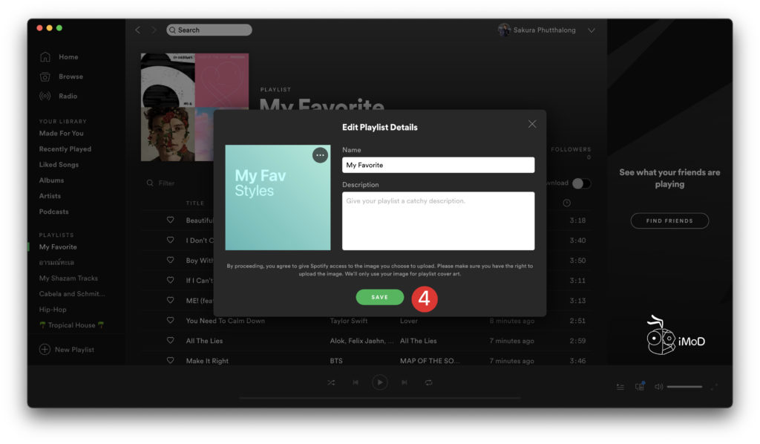
Task: Toggle the Download switch
Action: click(x=581, y=183)
